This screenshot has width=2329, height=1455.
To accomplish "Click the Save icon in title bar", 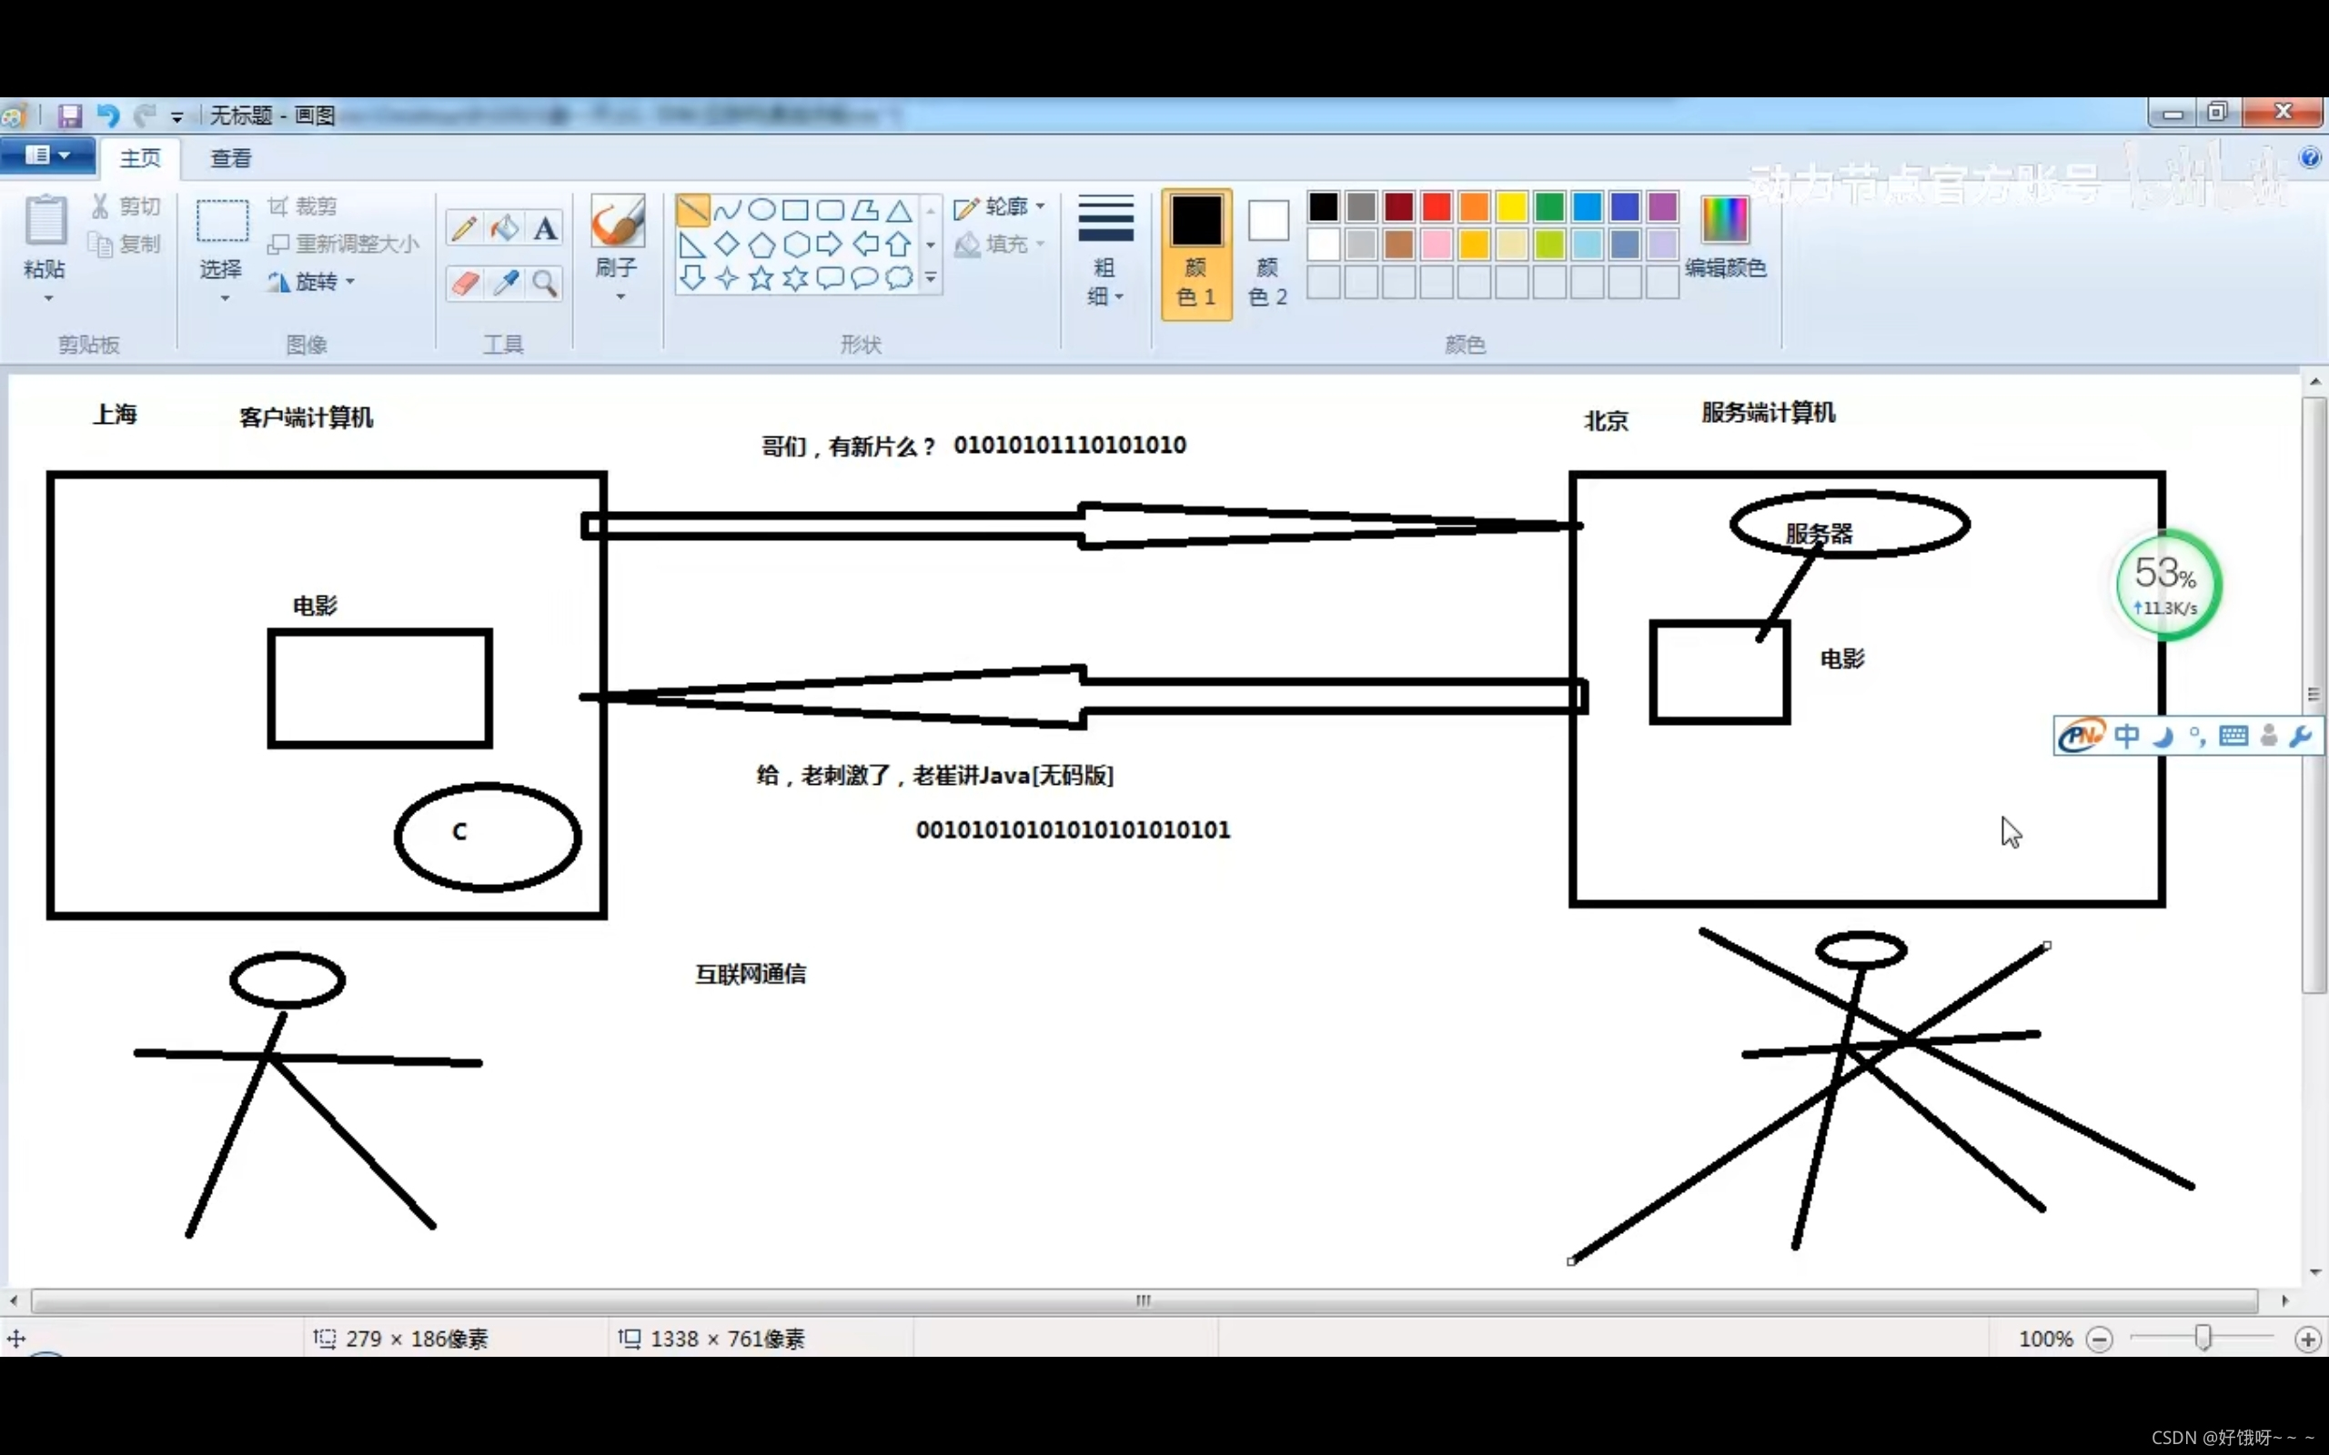I will (x=69, y=116).
